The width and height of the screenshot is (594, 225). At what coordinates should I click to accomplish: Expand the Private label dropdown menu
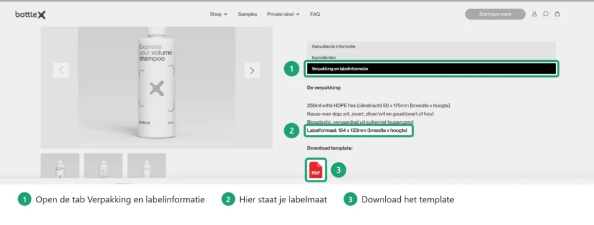pyautogui.click(x=283, y=14)
